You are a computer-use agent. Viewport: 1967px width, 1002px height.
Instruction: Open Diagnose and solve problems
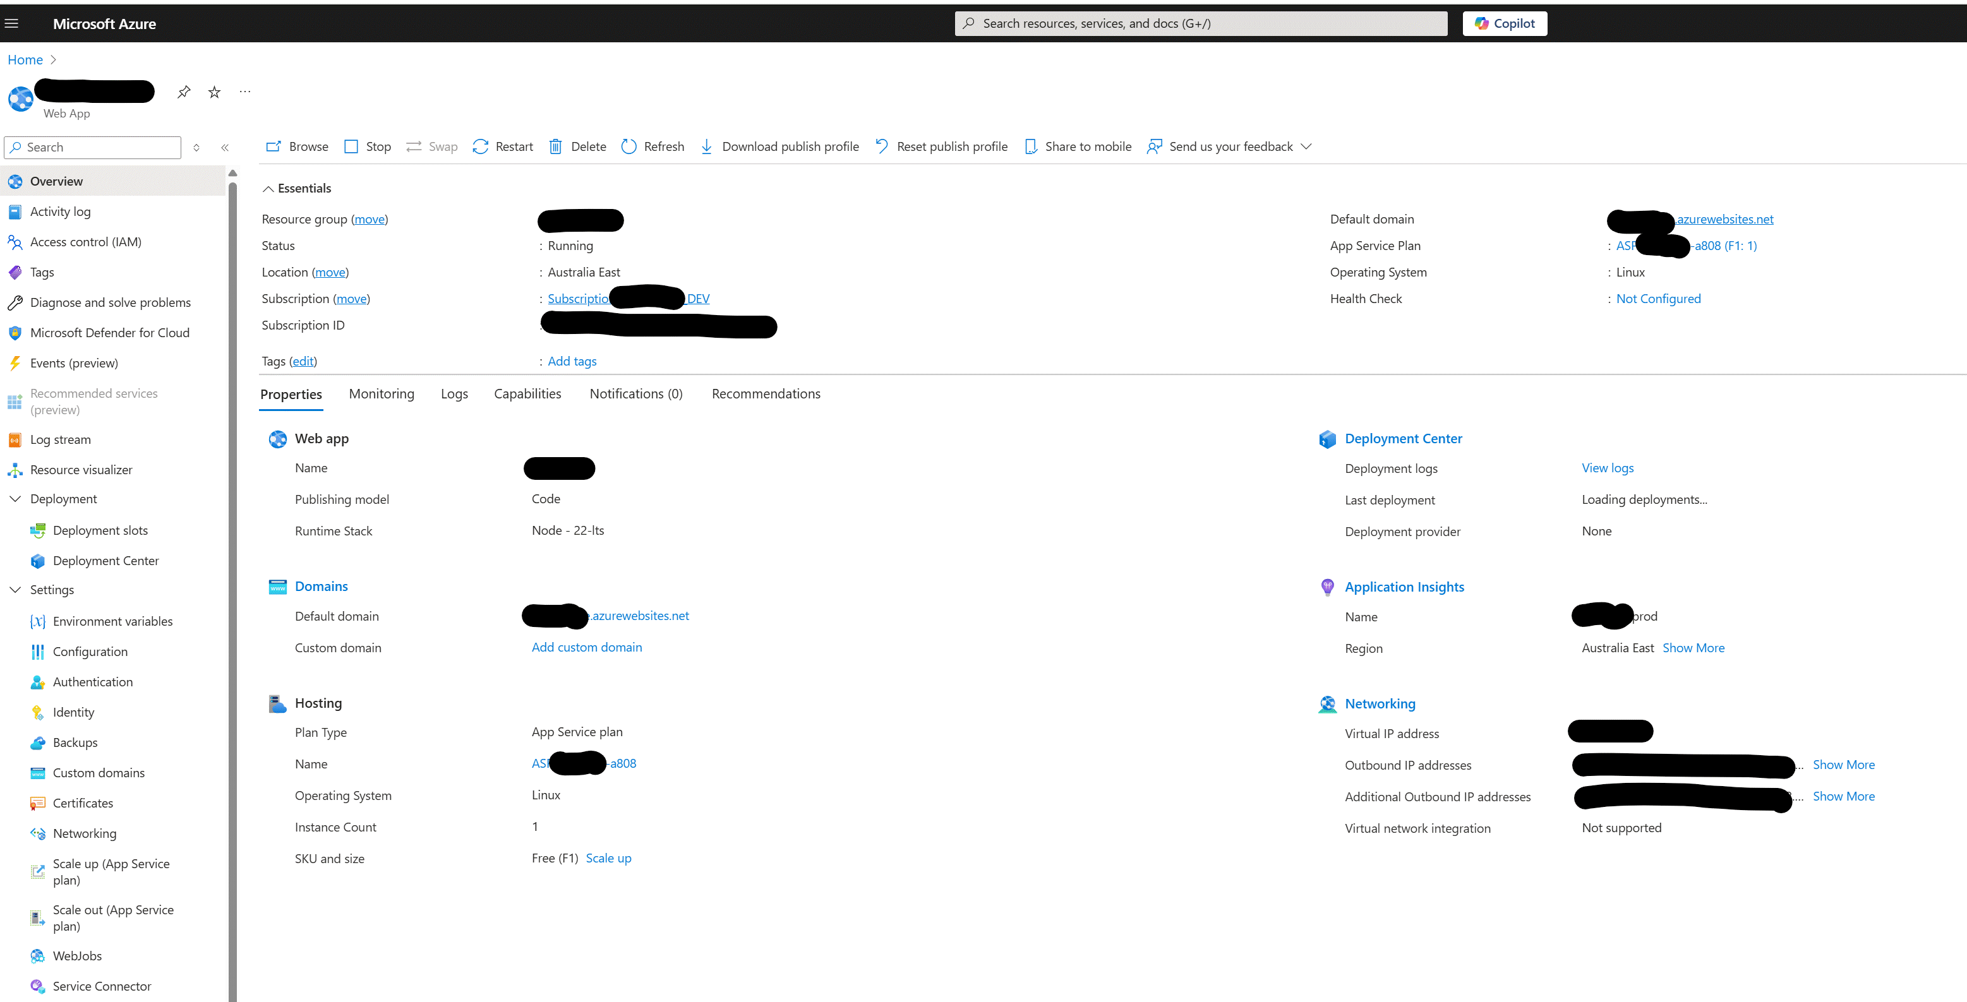(111, 303)
